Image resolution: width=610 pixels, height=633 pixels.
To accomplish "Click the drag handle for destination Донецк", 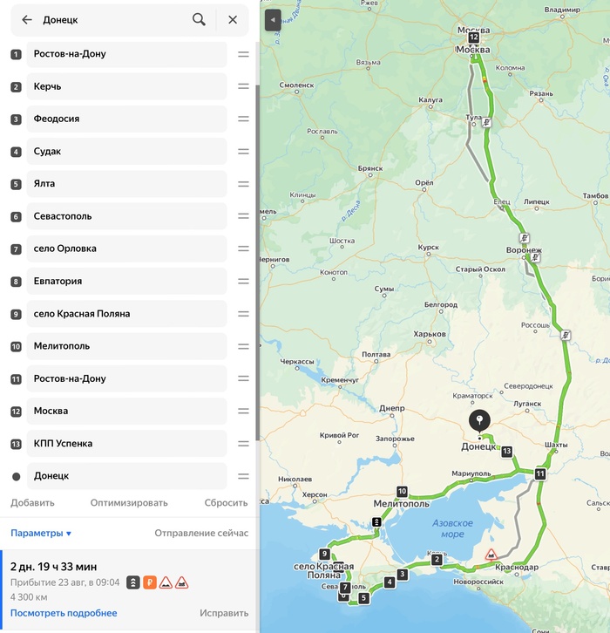I will coord(243,476).
